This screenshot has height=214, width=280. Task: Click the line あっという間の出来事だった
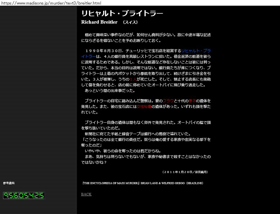coord(110,91)
